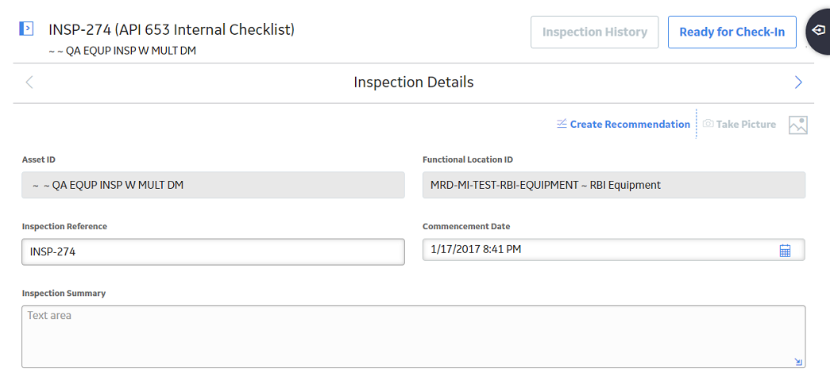The width and height of the screenshot is (830, 380).
Task: Click inside the Commencement Date field
Action: [614, 250]
